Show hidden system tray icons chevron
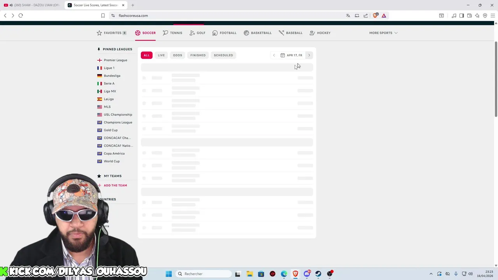 431,274
